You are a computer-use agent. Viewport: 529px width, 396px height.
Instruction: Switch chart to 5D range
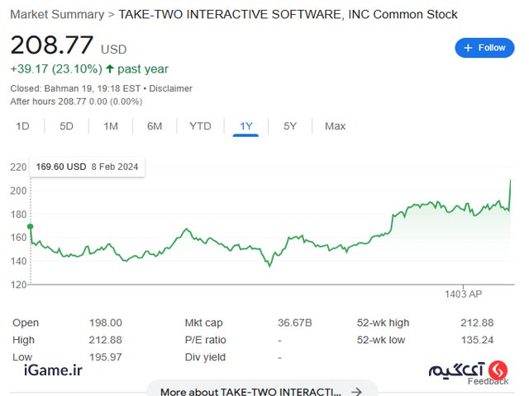[66, 126]
